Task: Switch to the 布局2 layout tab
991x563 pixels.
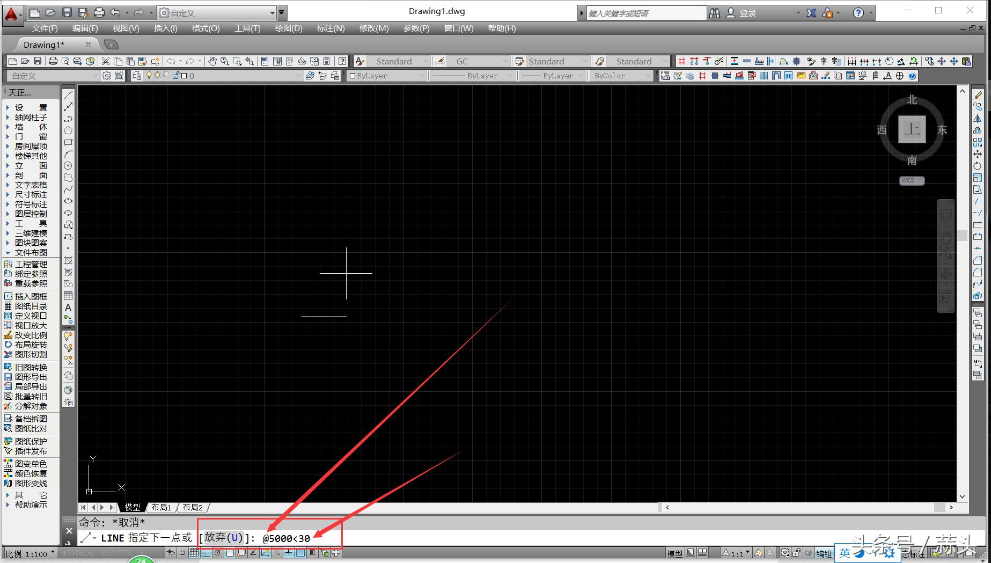Action: coord(193,507)
